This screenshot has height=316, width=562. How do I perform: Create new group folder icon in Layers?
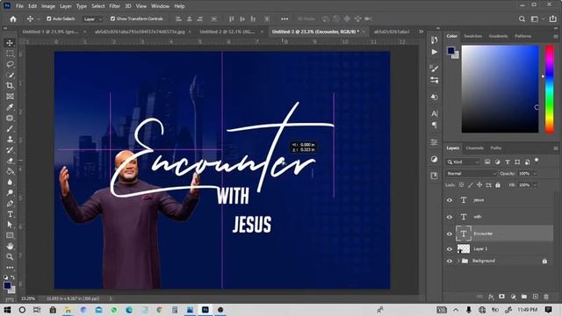524,297
